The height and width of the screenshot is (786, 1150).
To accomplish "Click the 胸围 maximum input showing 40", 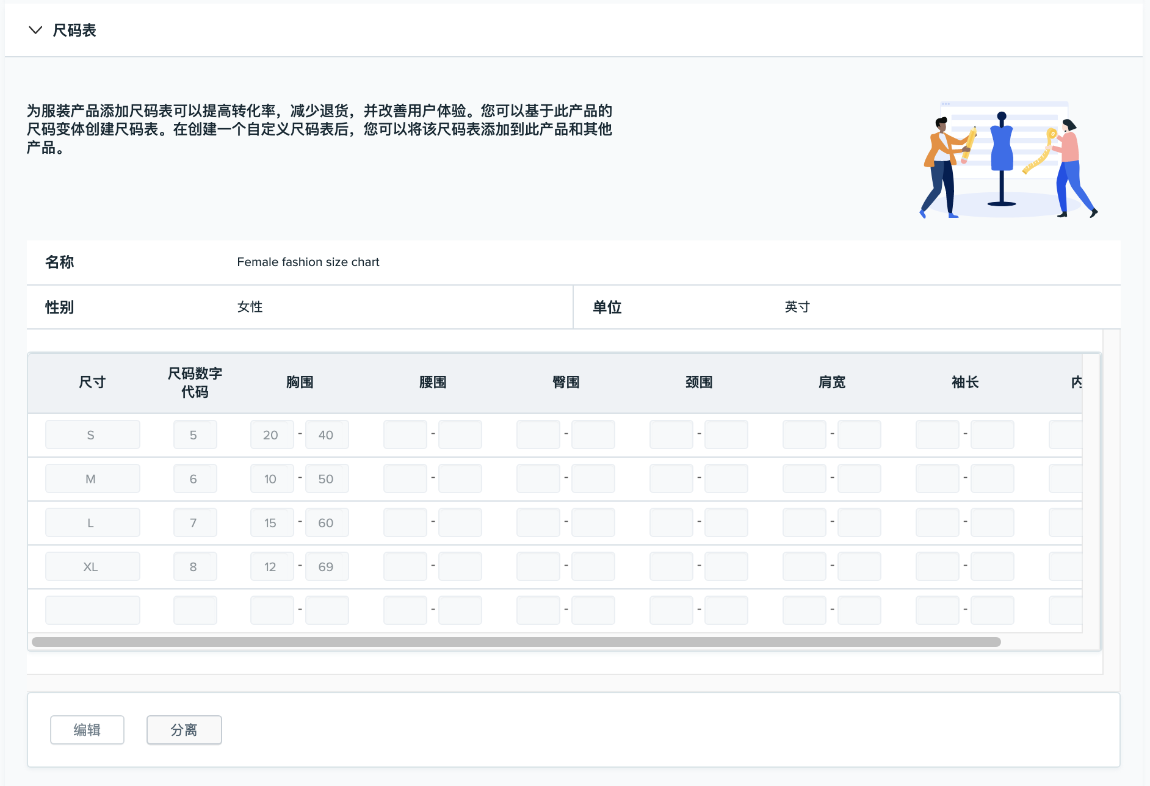I will click(x=327, y=434).
